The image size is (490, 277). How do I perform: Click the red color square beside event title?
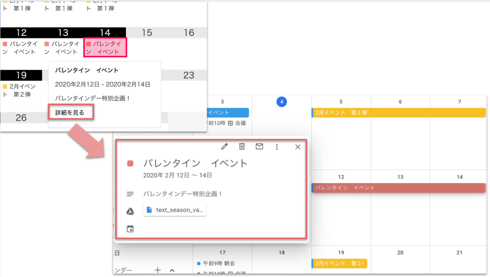[130, 164]
